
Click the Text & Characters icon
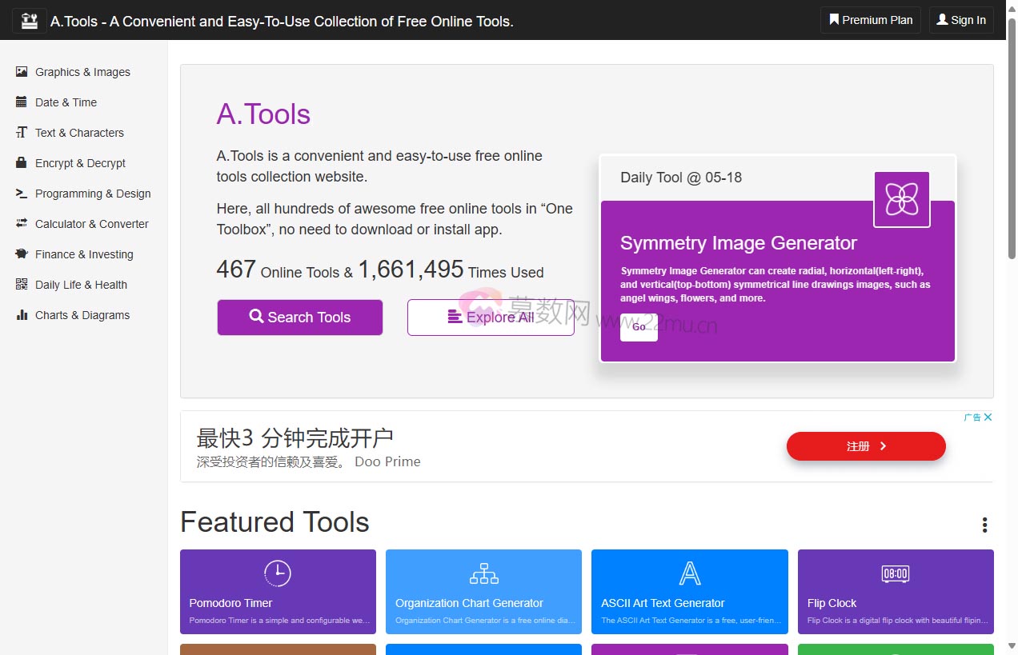coord(21,133)
